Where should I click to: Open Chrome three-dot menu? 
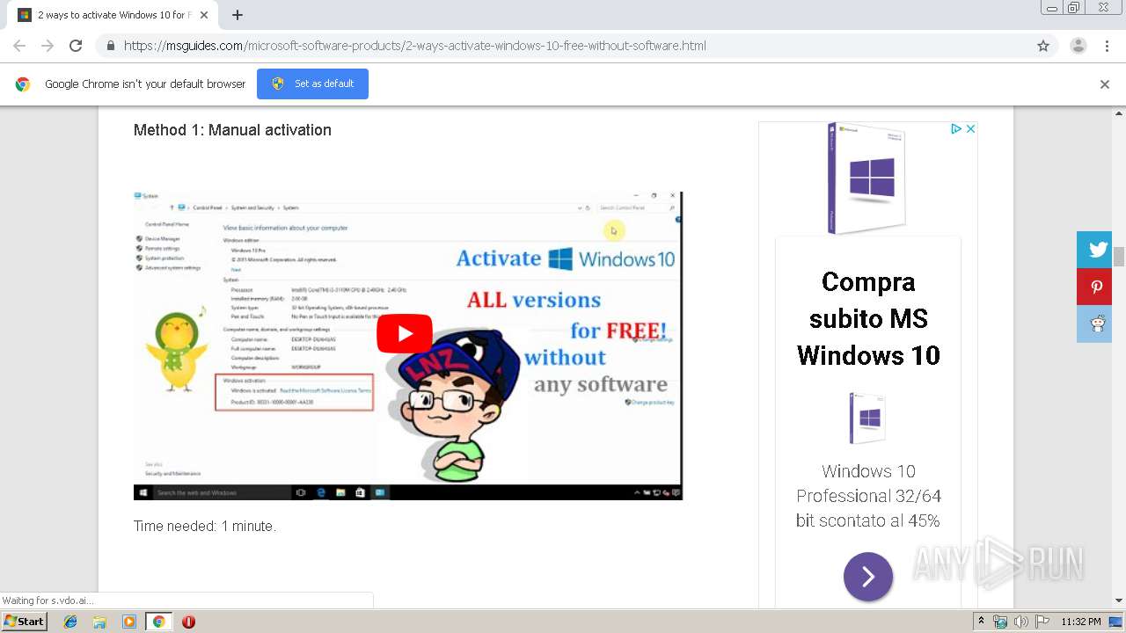1107,46
